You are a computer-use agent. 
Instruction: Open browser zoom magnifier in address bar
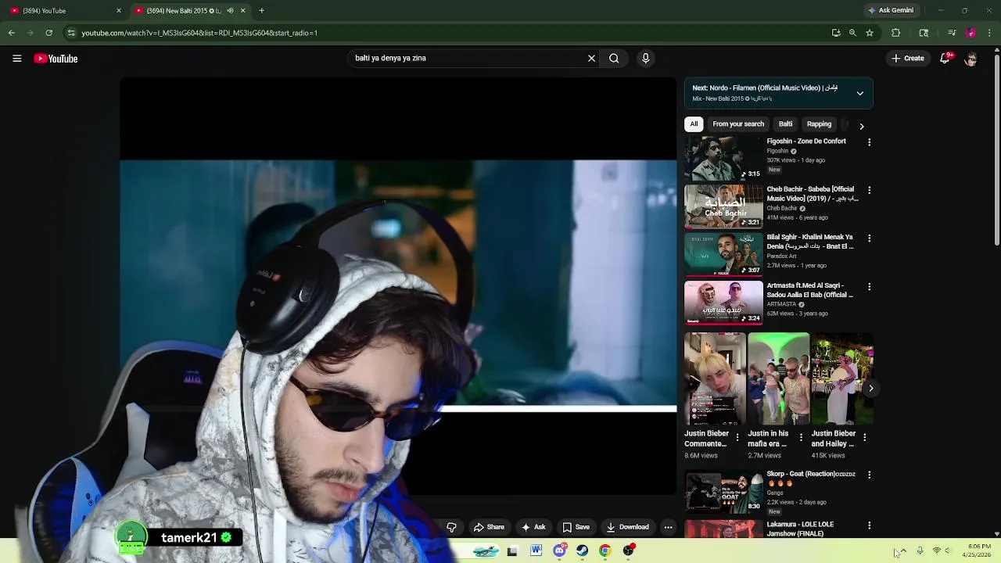852,33
